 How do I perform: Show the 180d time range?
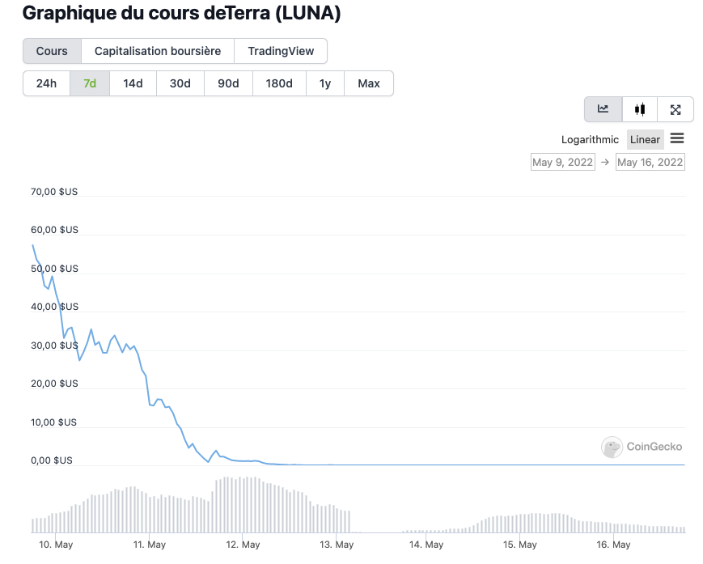coord(279,83)
